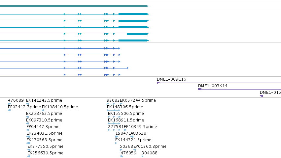The height and width of the screenshot is (158, 281).
Task: Select the EK097310.5prime label
Action: click(44, 120)
